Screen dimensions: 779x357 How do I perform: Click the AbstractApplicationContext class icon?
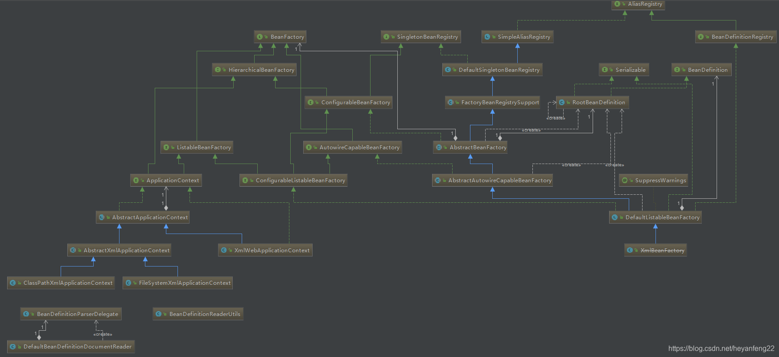point(102,217)
